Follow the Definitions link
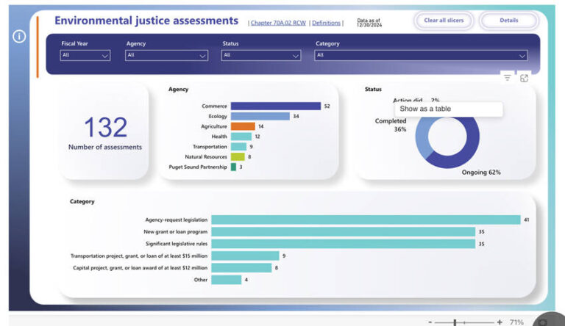565x326 pixels. coord(326,23)
